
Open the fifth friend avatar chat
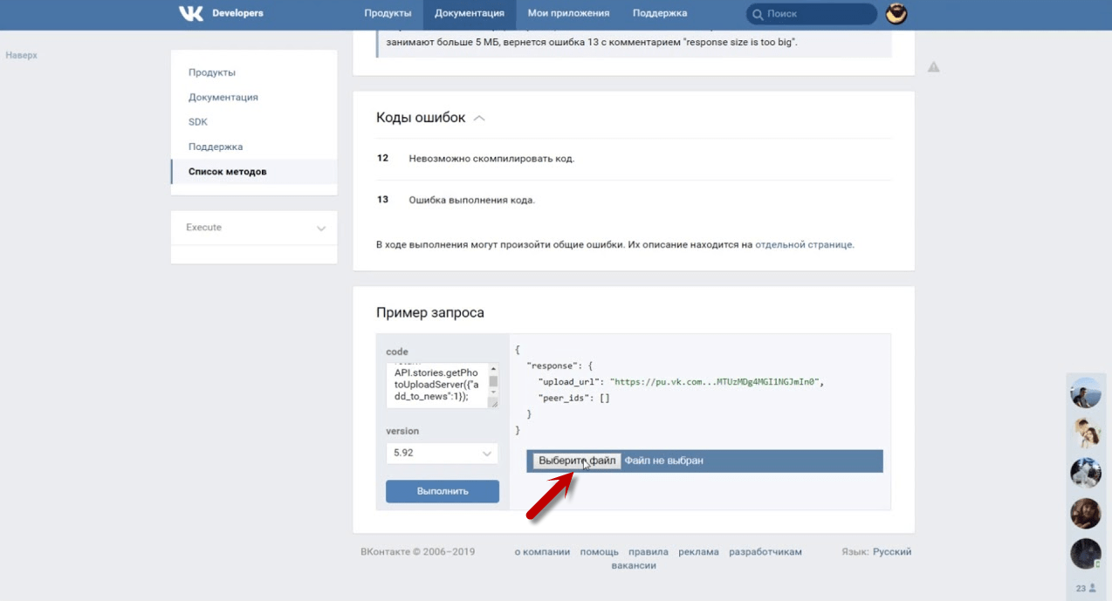tap(1085, 553)
